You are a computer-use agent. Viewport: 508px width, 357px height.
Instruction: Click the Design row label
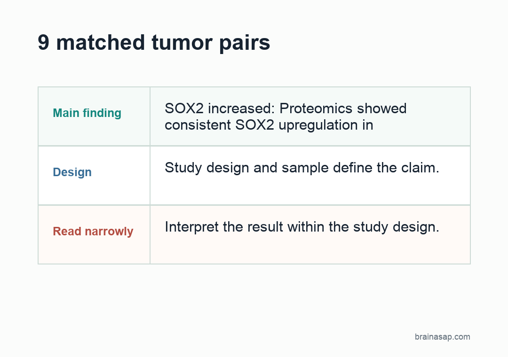(x=72, y=172)
